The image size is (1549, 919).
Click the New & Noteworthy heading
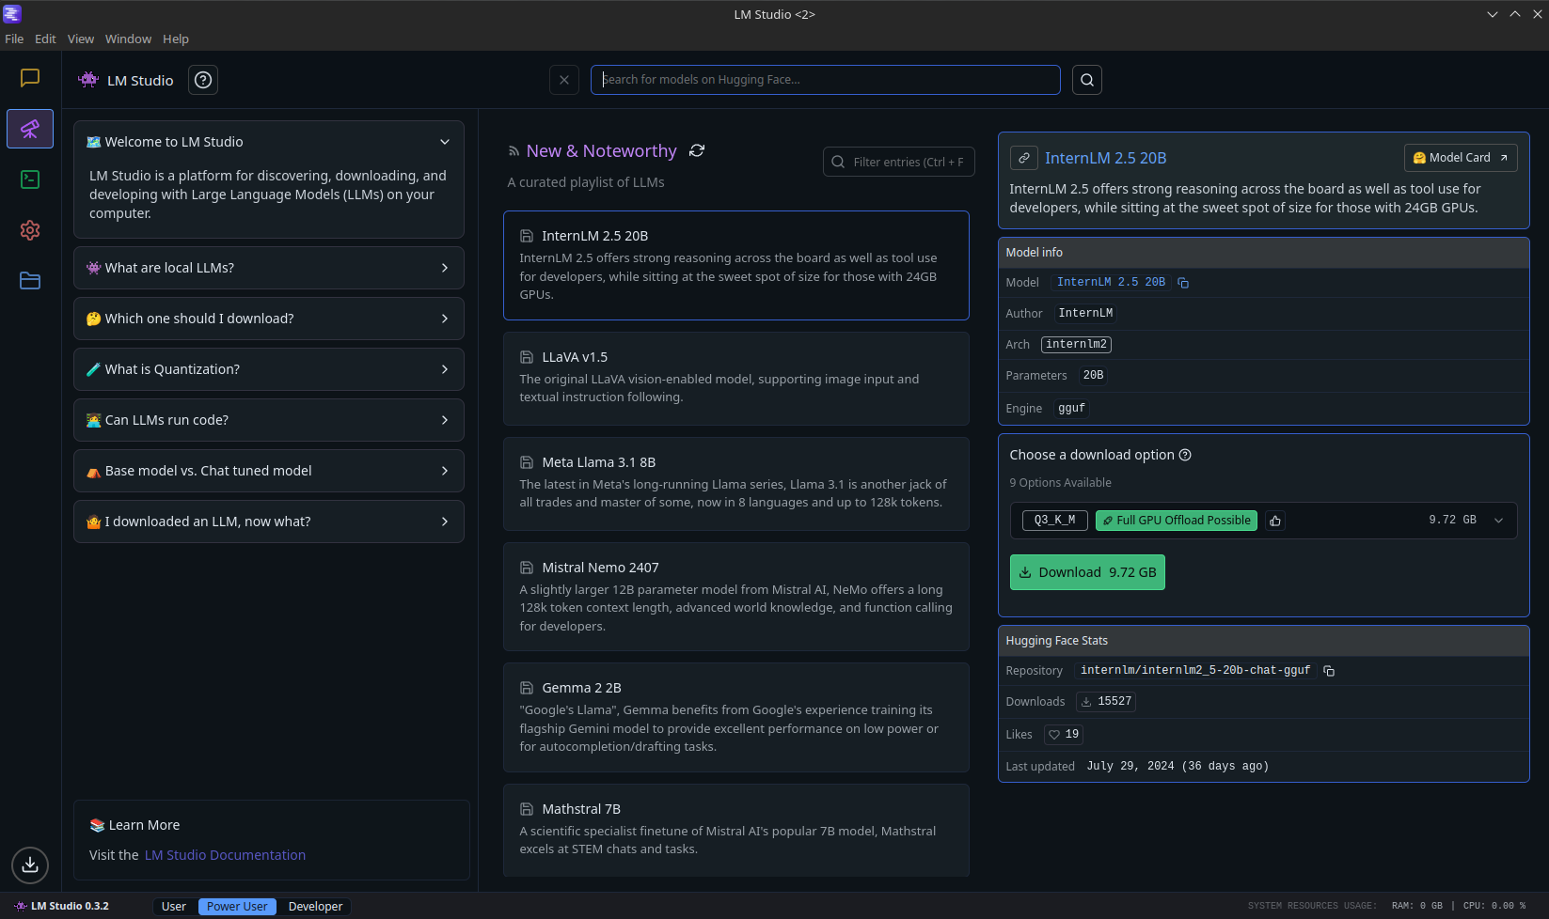pos(601,151)
